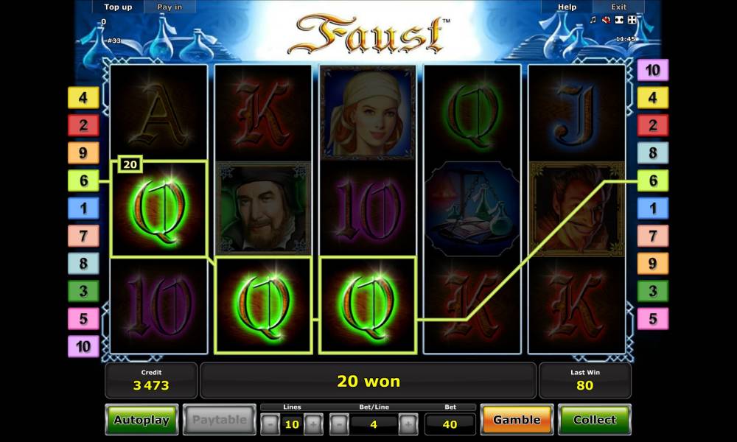Toggle the music note icon
The image size is (737, 442).
(x=593, y=20)
